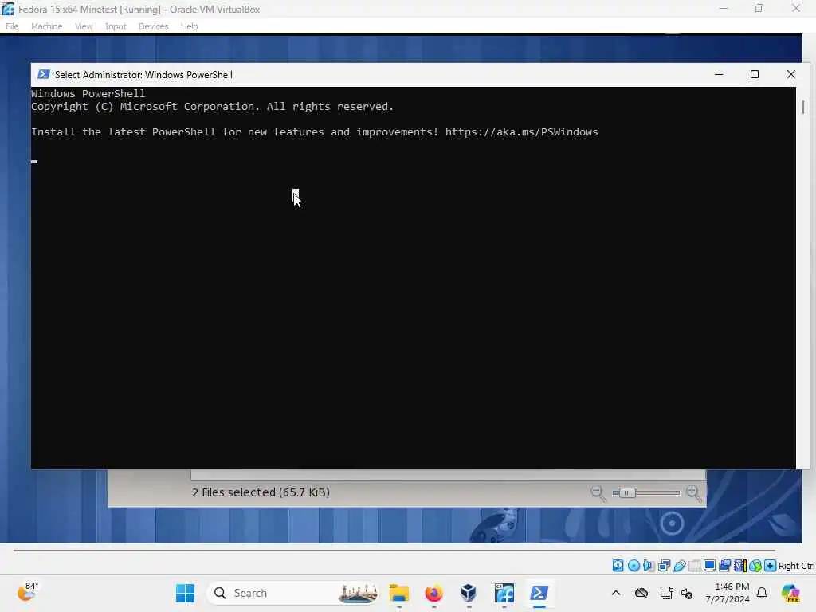Image resolution: width=816 pixels, height=612 pixels.
Task: Click the VirtualBox app icon in the title bar
Action: 8,9
